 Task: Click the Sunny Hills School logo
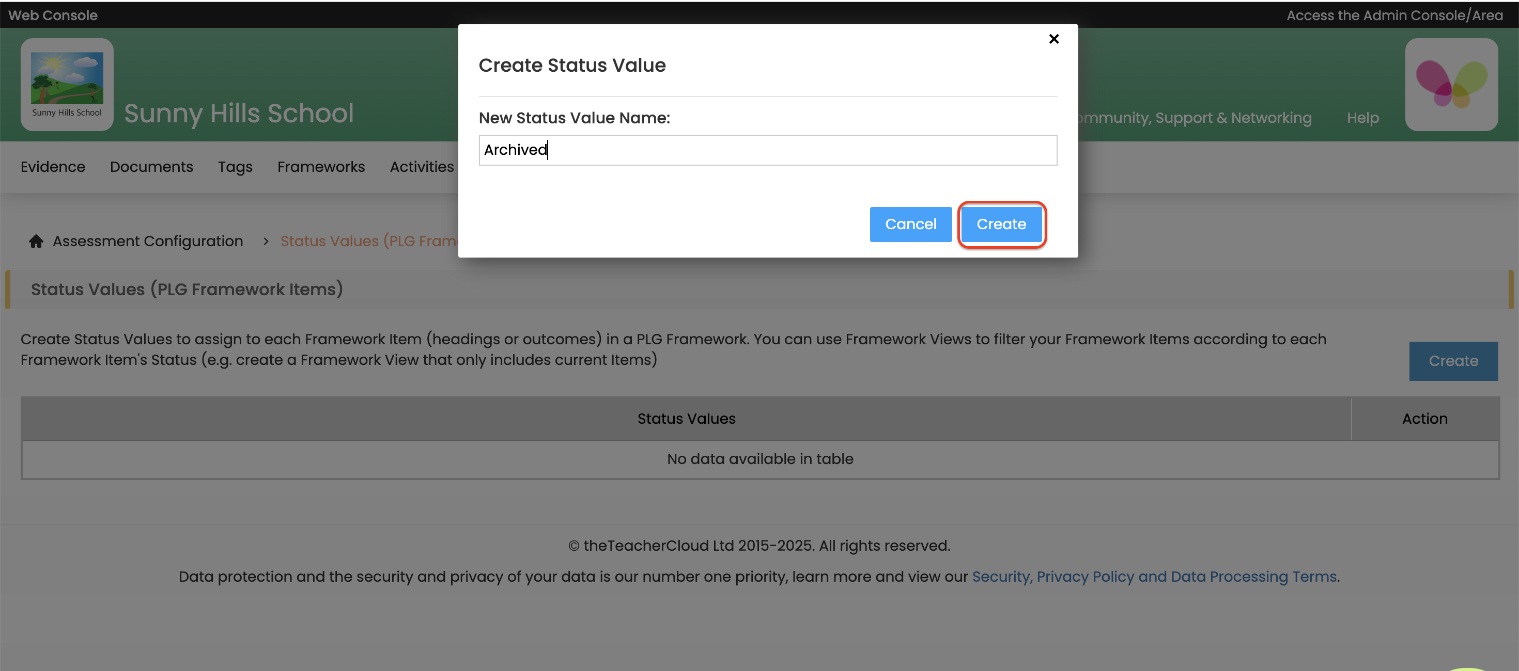(x=67, y=84)
